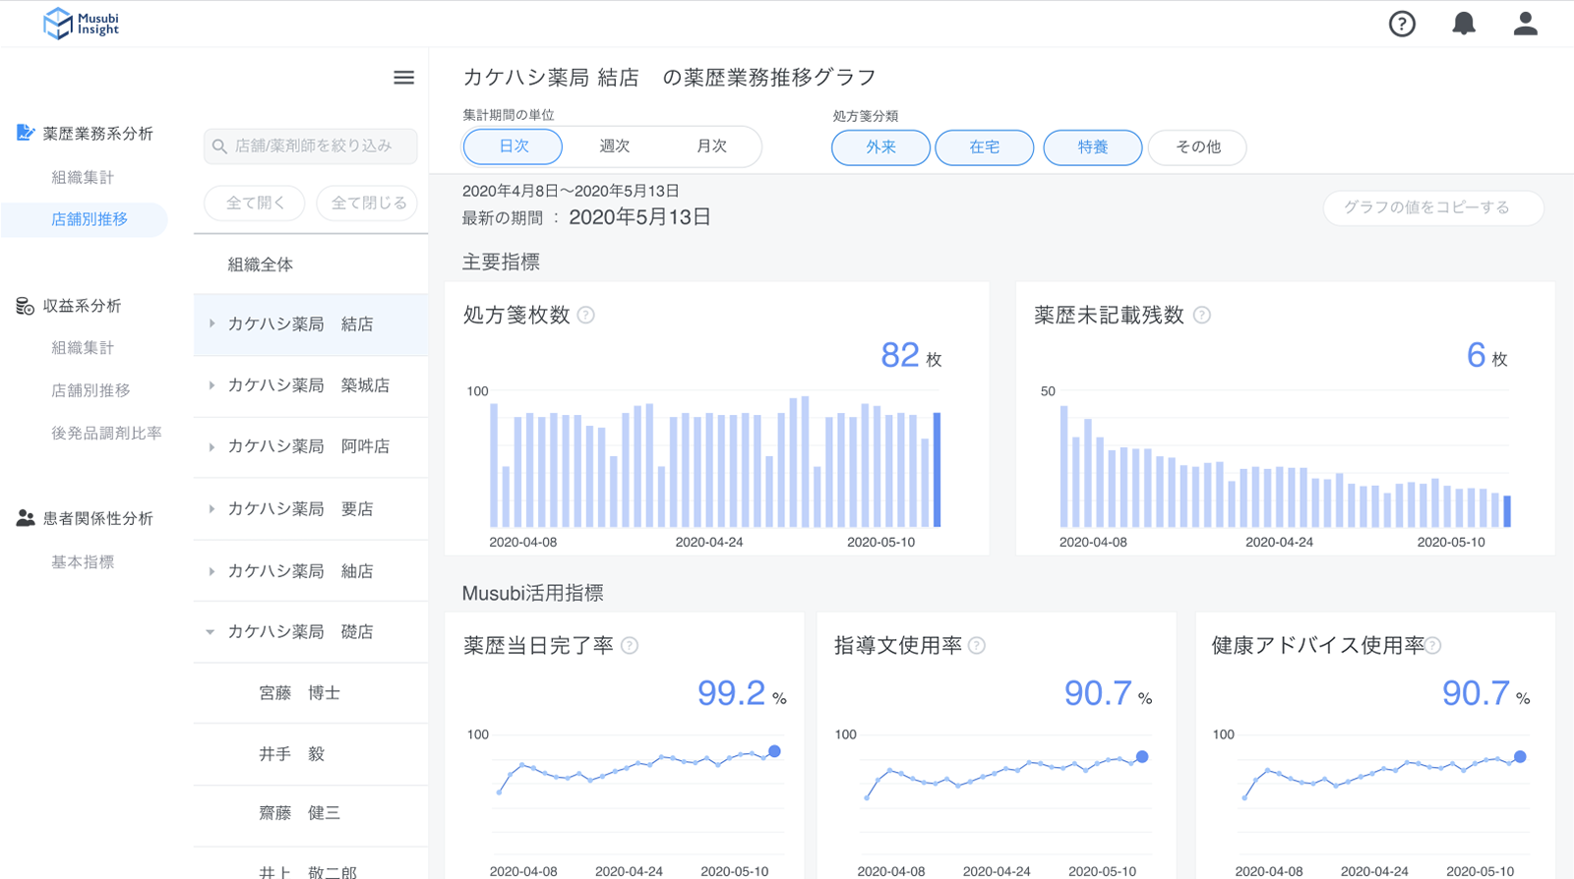Image resolution: width=1574 pixels, height=879 pixels.
Task: Click the 99.2 % value
Action: 742,693
